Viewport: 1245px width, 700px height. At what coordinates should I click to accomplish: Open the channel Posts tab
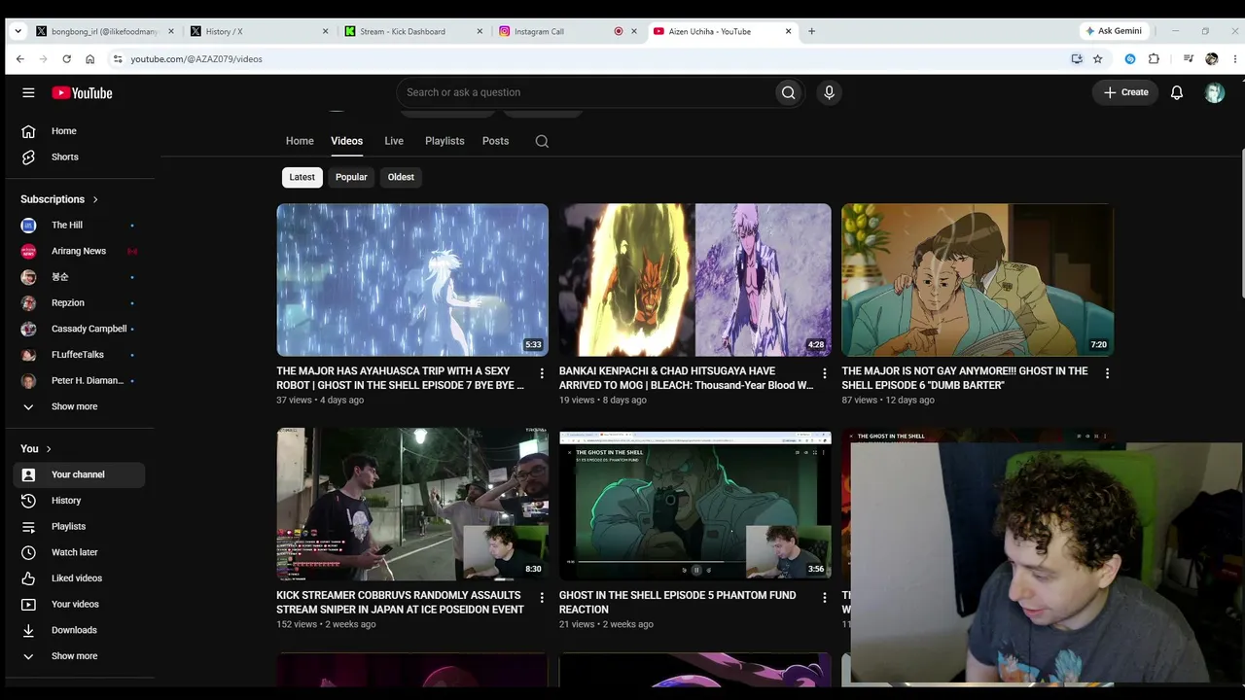(x=495, y=141)
